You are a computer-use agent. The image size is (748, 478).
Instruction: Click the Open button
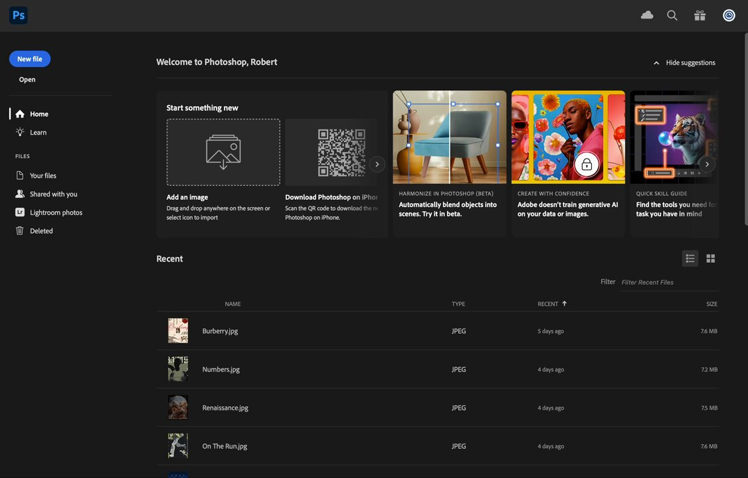[x=27, y=80]
